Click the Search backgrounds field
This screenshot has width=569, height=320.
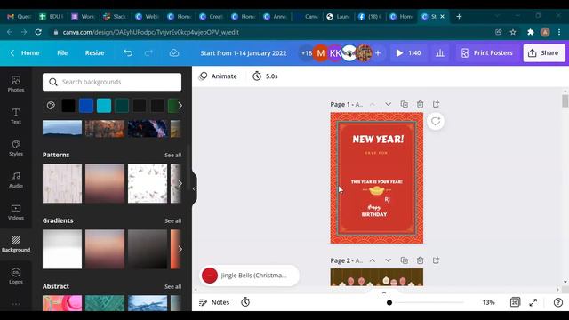click(112, 82)
